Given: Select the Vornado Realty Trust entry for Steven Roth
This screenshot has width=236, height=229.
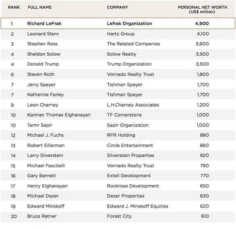Looking at the screenshot, I should coord(131,74).
